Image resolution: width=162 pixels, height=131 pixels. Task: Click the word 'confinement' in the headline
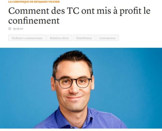tap(34, 21)
